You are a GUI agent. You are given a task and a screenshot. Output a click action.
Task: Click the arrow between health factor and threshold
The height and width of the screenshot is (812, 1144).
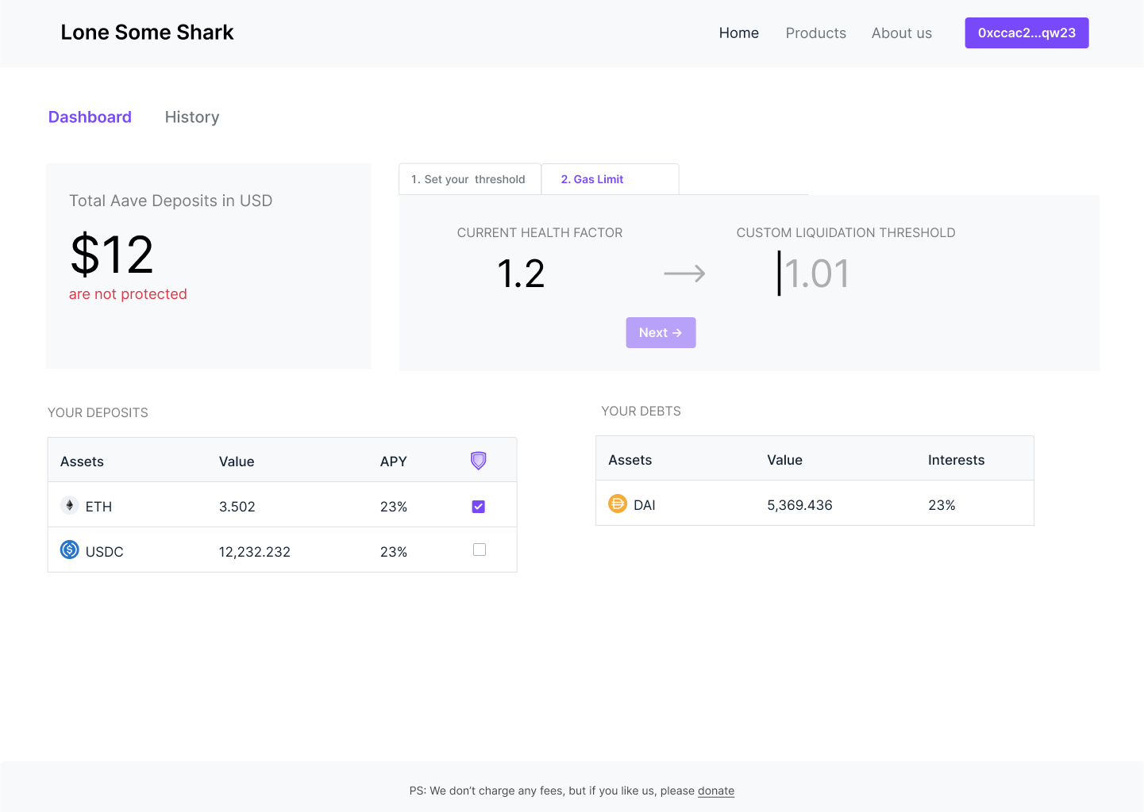[684, 274]
